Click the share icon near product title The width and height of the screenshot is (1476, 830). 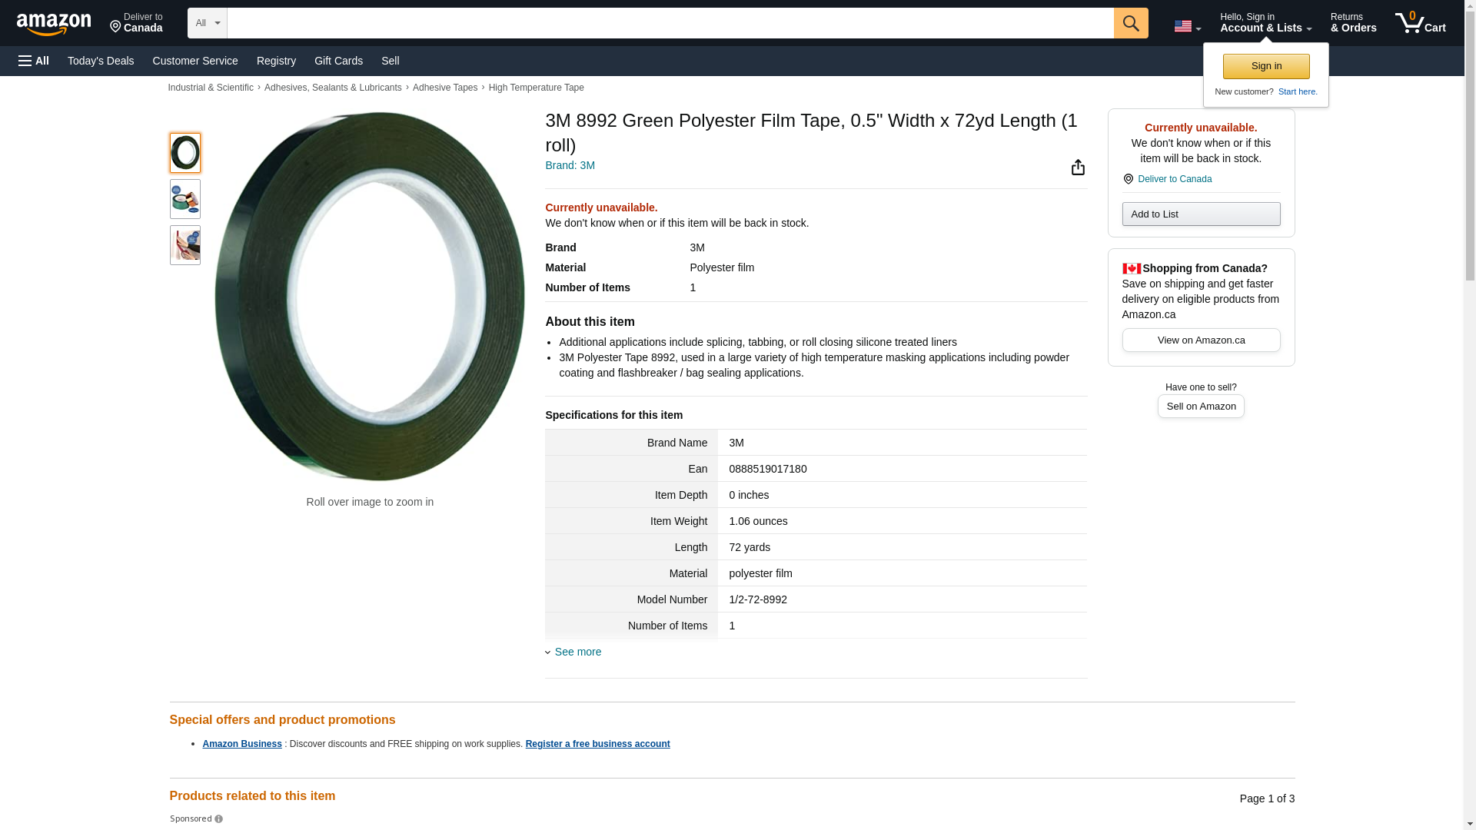1078,168
